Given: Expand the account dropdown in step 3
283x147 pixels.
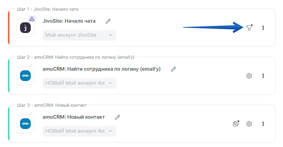Looking at the screenshot, I should (x=80, y=131).
